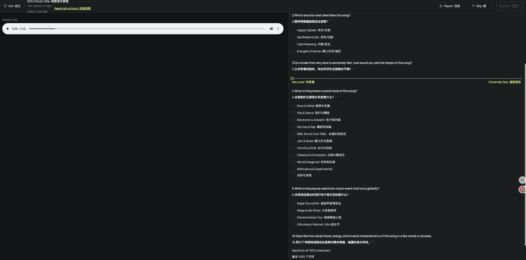526x260 pixels.
Task: Play the audio clip
Action: click(x=8, y=29)
